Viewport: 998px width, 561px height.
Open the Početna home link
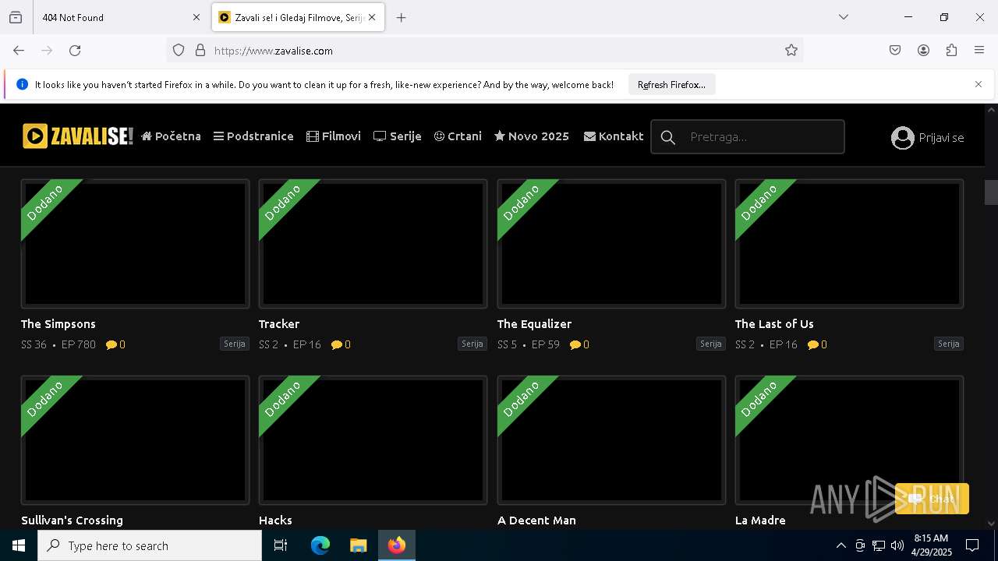click(171, 136)
